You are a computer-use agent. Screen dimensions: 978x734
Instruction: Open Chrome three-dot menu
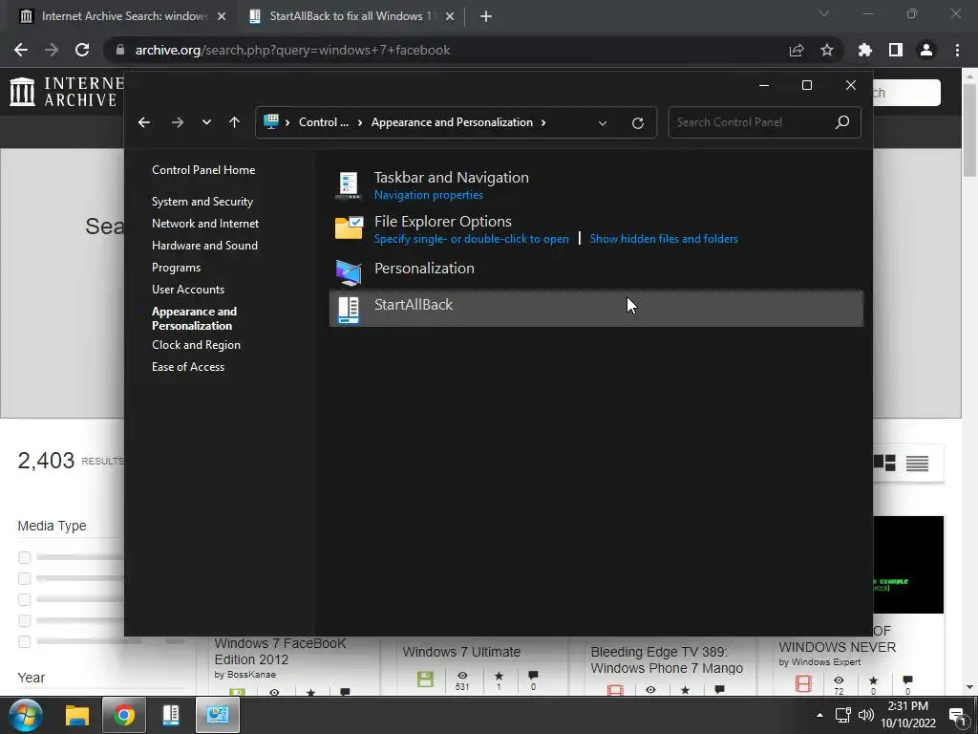click(957, 50)
